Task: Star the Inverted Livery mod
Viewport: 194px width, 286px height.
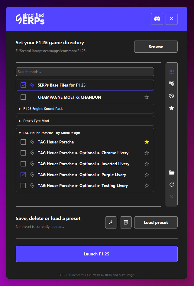Action: tap(147, 164)
